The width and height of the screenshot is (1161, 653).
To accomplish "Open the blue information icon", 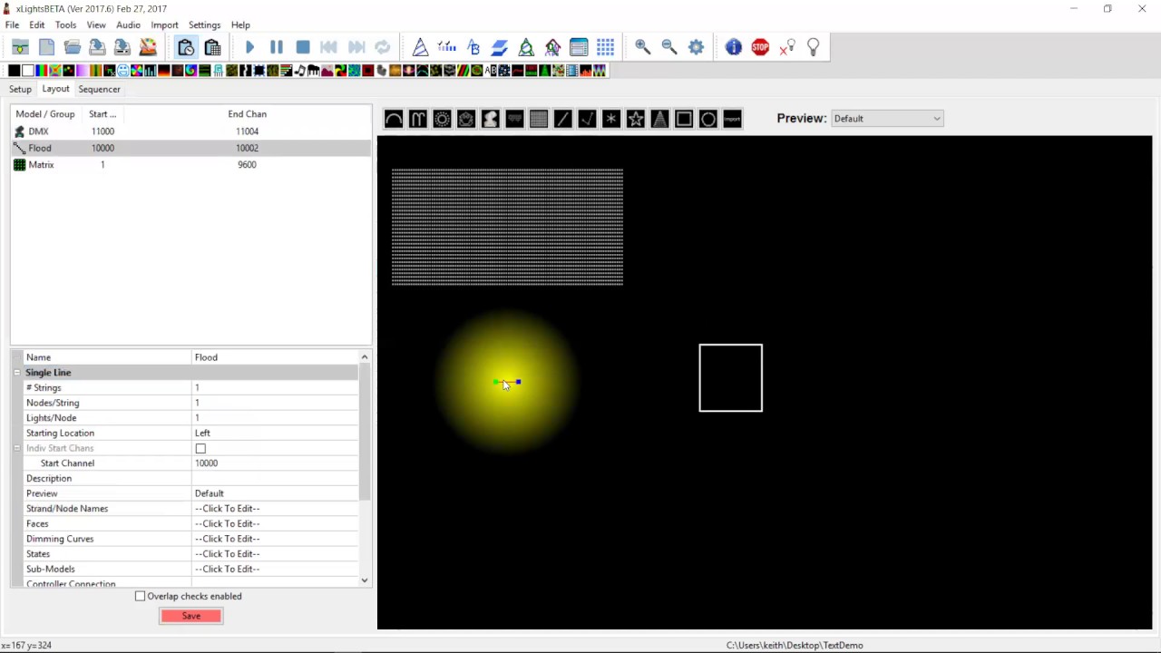I will [734, 47].
